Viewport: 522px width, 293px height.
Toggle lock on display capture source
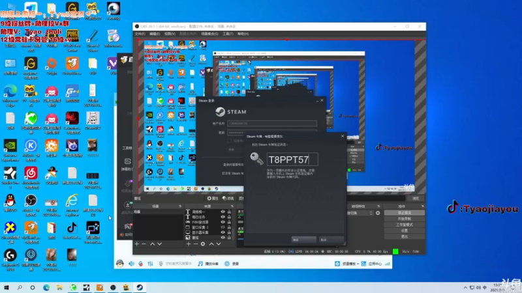[x=229, y=232]
